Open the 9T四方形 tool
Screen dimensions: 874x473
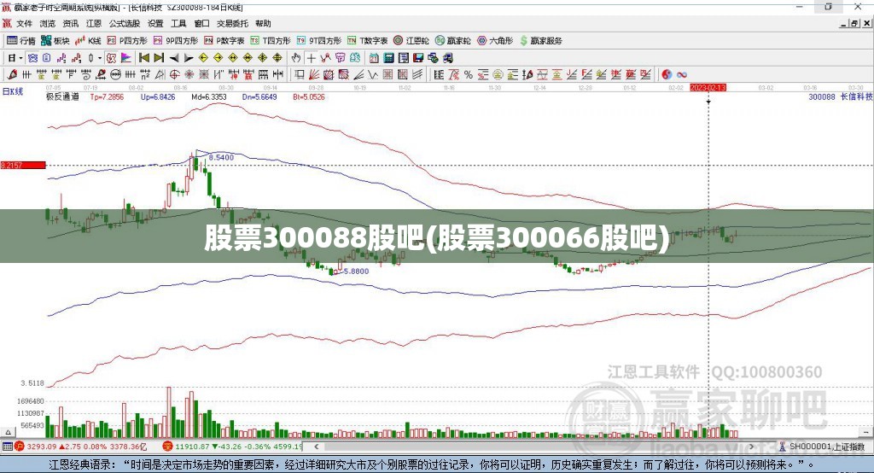pos(319,40)
